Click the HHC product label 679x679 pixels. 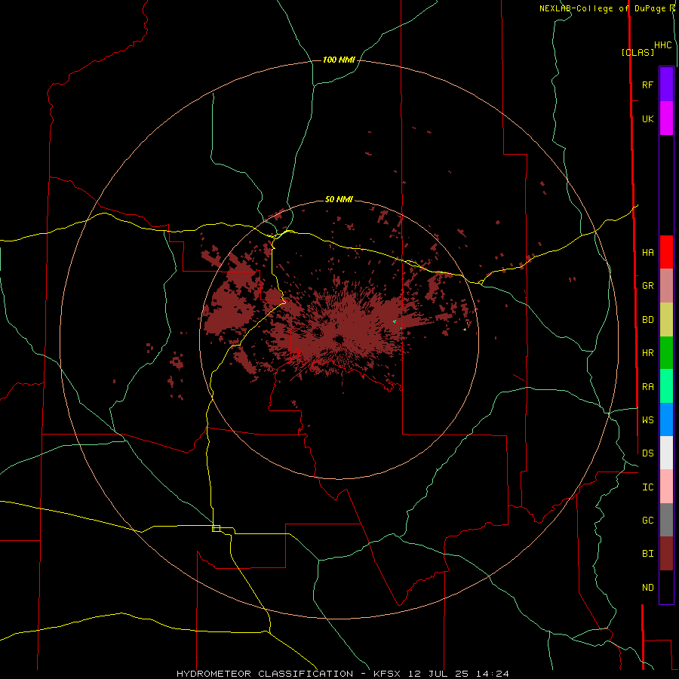pyautogui.click(x=663, y=45)
